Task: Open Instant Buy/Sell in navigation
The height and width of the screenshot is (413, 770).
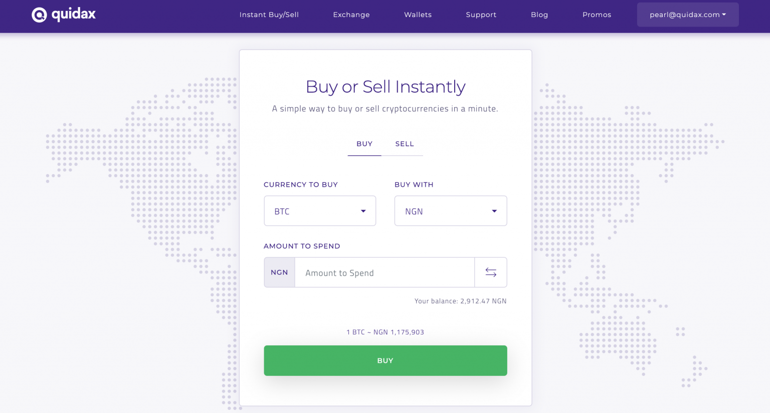Action: 269,15
